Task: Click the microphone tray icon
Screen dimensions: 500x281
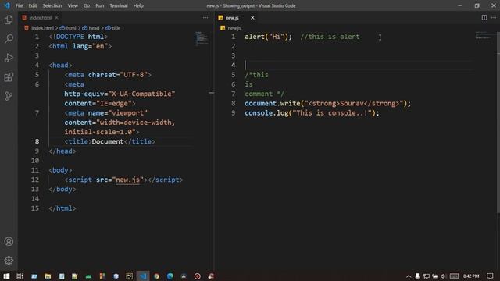Action: click(x=417, y=276)
